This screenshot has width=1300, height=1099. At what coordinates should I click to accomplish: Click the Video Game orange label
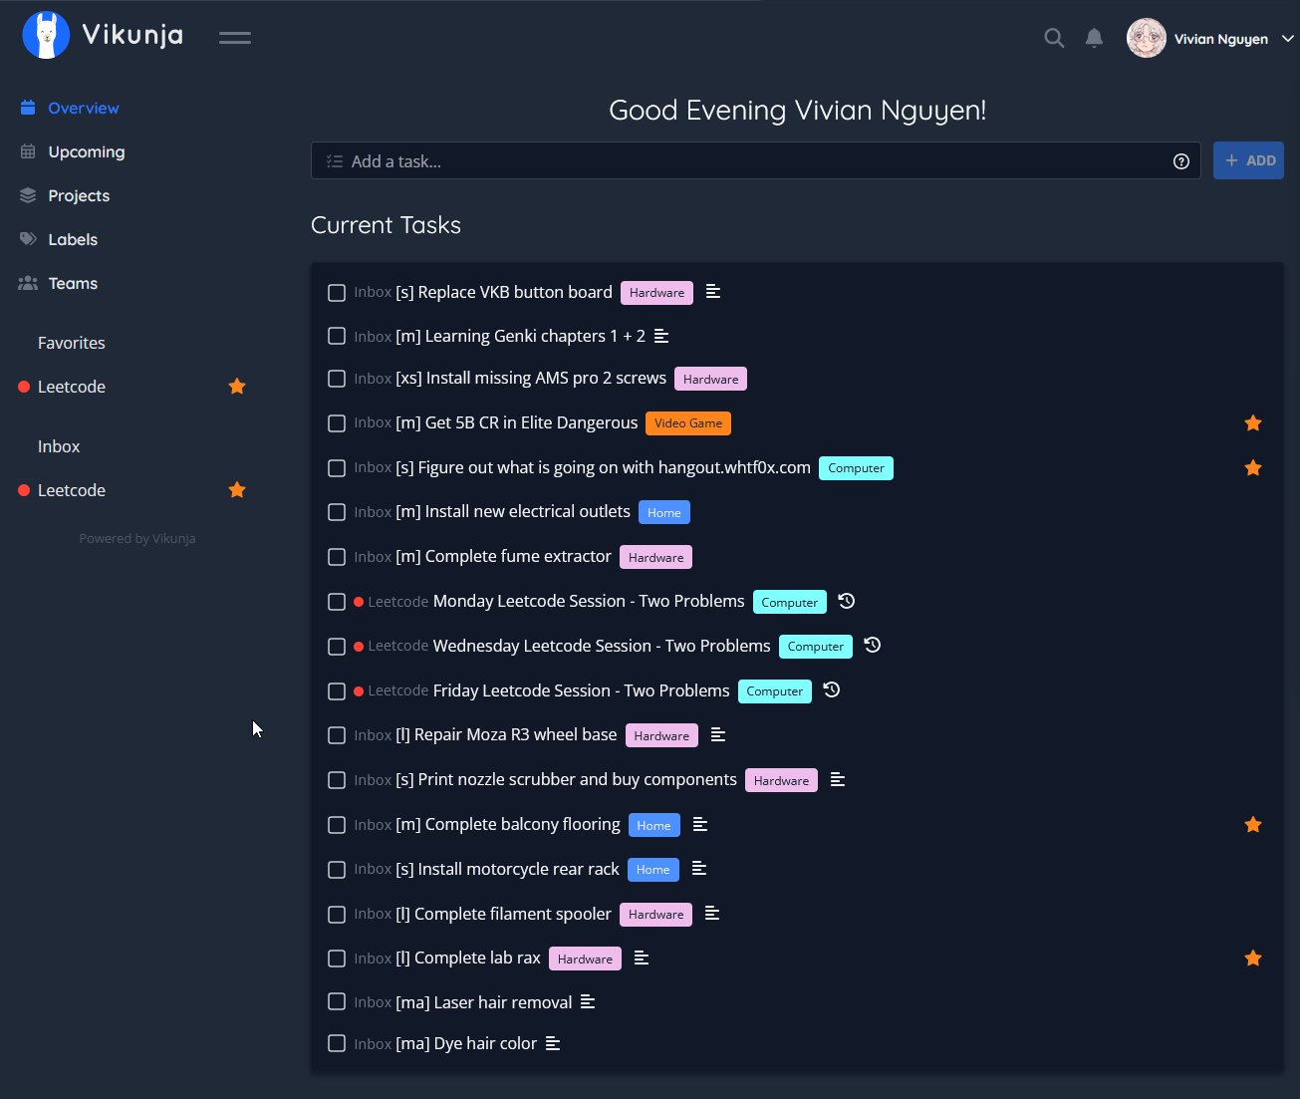pyautogui.click(x=687, y=423)
